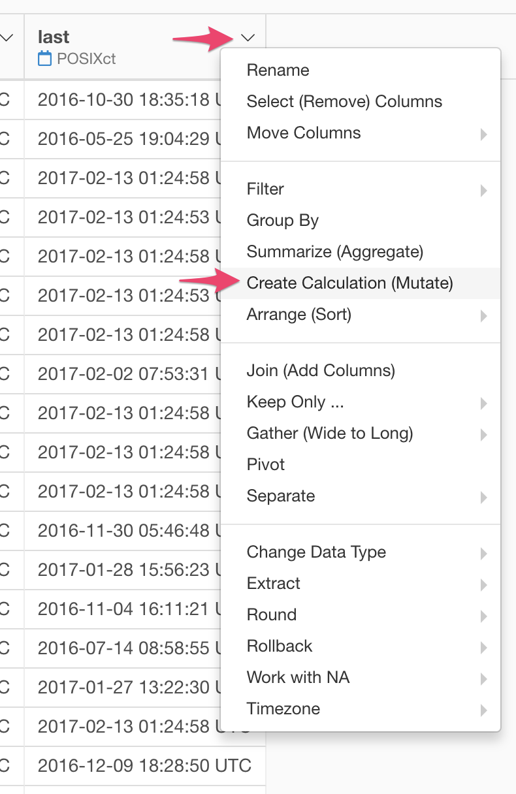This screenshot has width=516, height=794.
Task: Click the calendar icon beside POSIXct
Action: coord(44,59)
